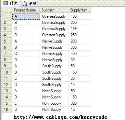Select row header number 12

[x=7, y=85]
